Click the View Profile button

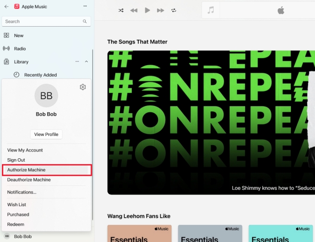point(46,135)
